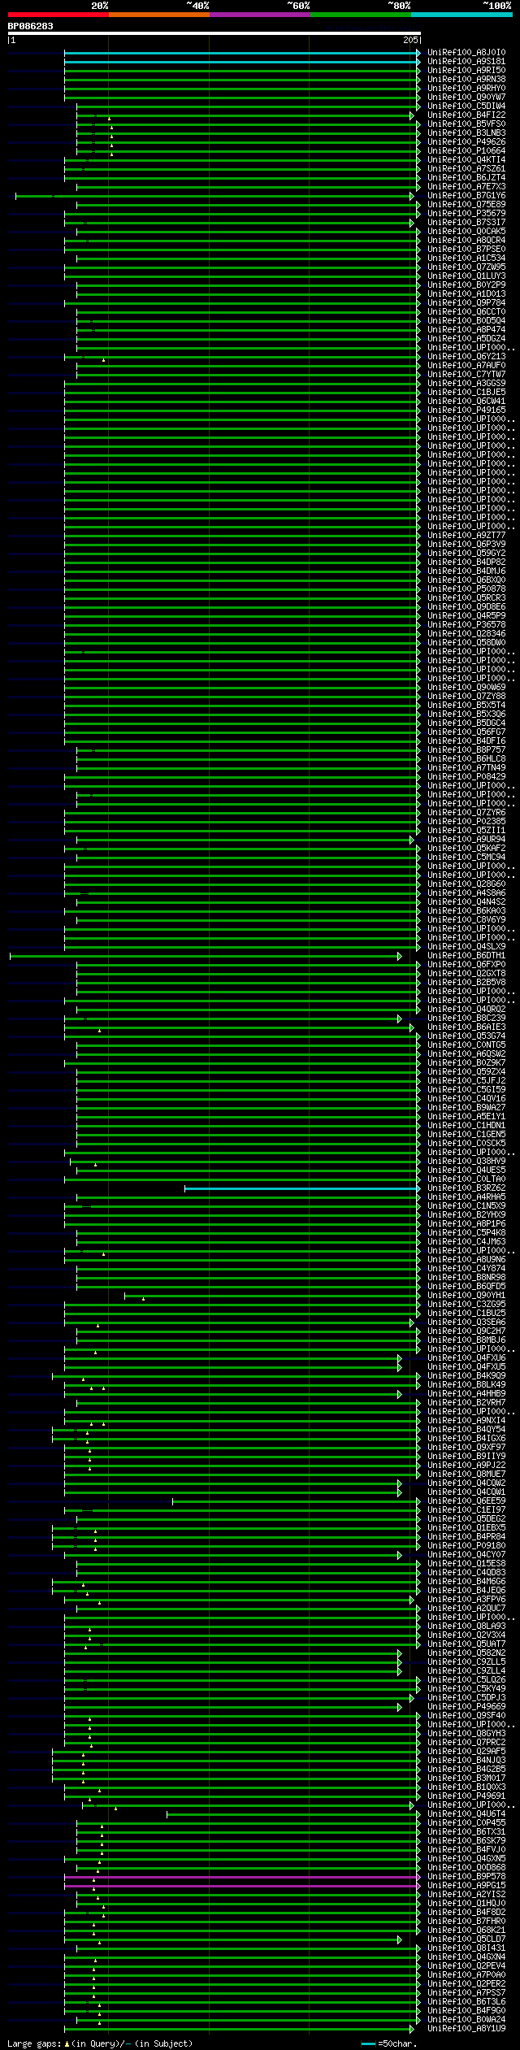Open hit UniRef100_B4FI22
The height and width of the screenshot is (2050, 520).
pos(466,115)
